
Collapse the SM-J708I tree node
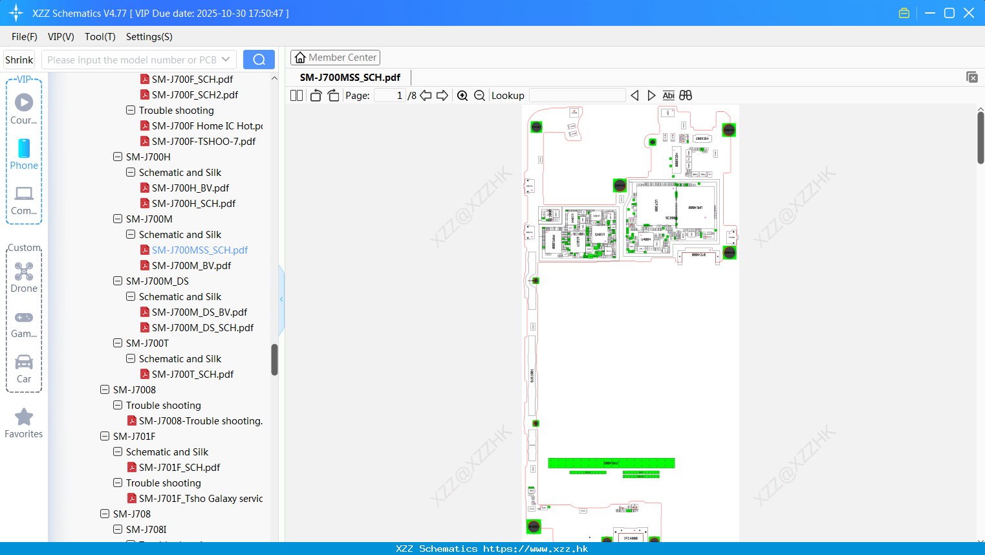118,529
